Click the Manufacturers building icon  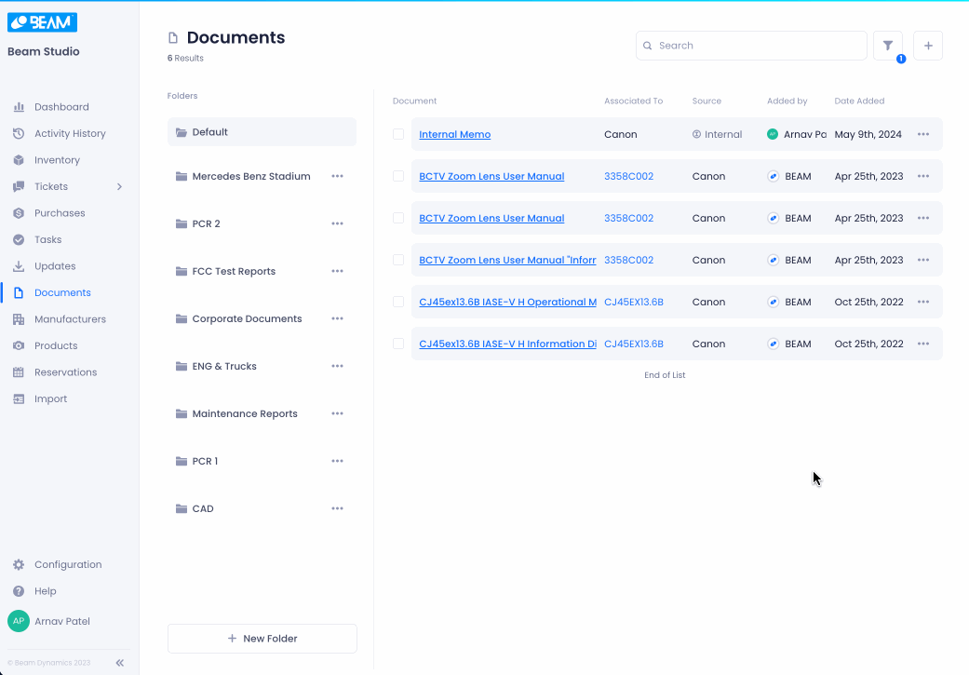[19, 319]
